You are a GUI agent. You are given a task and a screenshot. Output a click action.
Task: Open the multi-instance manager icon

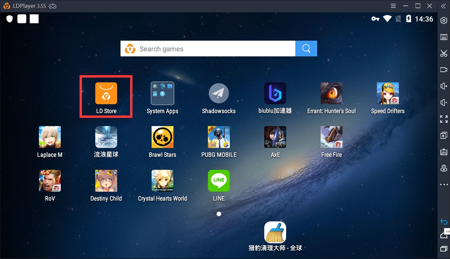click(444, 135)
